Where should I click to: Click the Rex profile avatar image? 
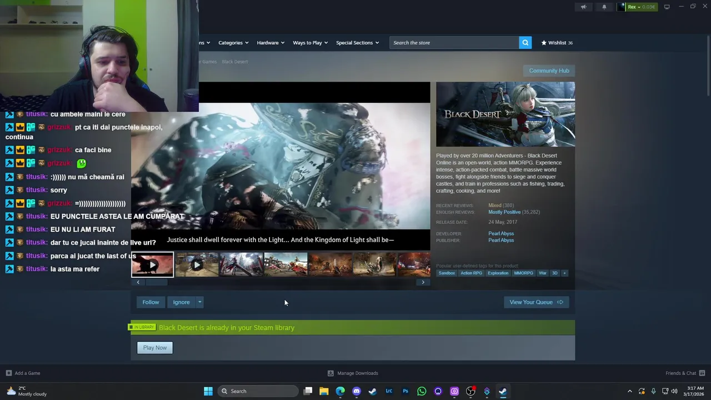point(621,7)
